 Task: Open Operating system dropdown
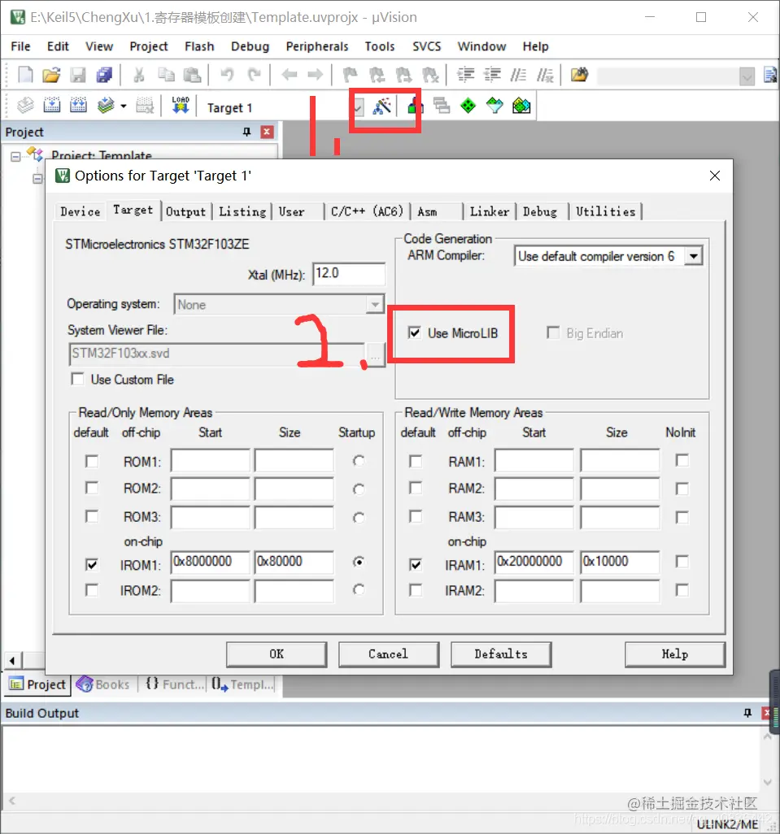(x=375, y=304)
